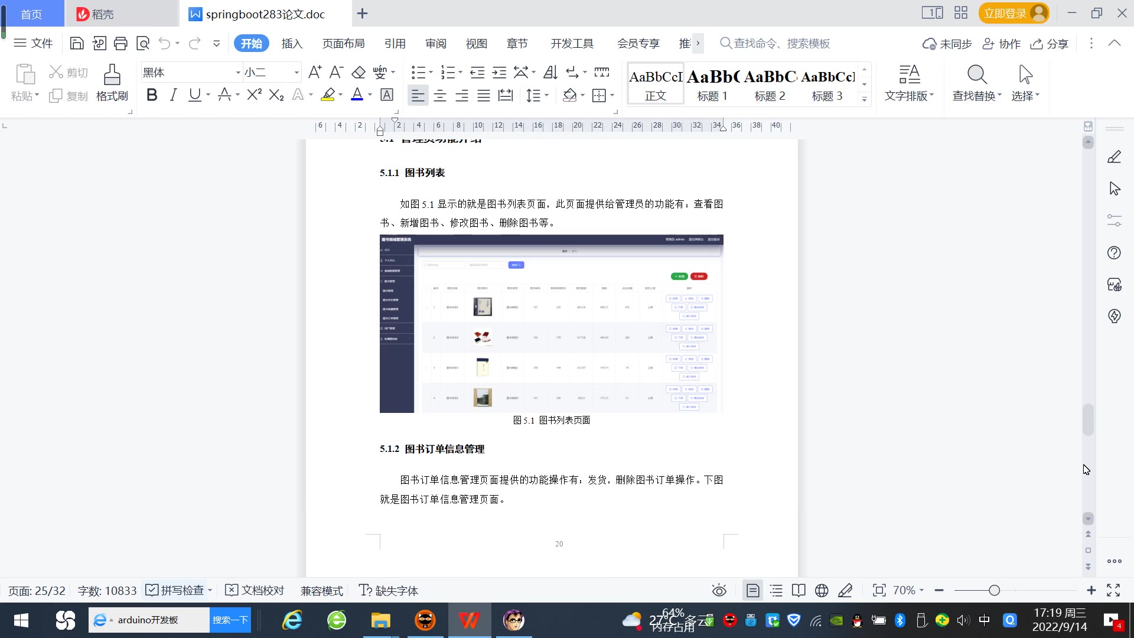This screenshot has height=638, width=1134.
Task: Click the Find and Replace (查找替换) icon
Action: (x=977, y=76)
